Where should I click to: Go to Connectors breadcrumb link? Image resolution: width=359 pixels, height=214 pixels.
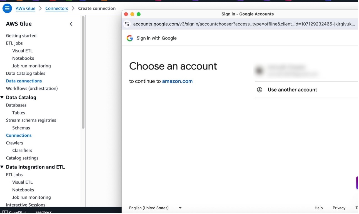(x=57, y=8)
